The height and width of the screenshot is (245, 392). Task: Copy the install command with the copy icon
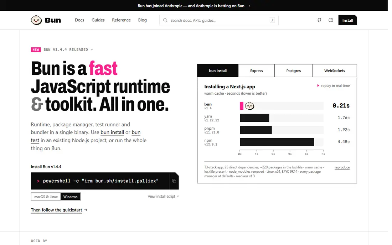[x=174, y=181]
